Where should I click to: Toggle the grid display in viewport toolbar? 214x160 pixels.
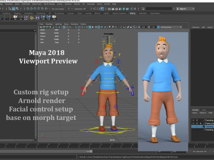(64, 27)
